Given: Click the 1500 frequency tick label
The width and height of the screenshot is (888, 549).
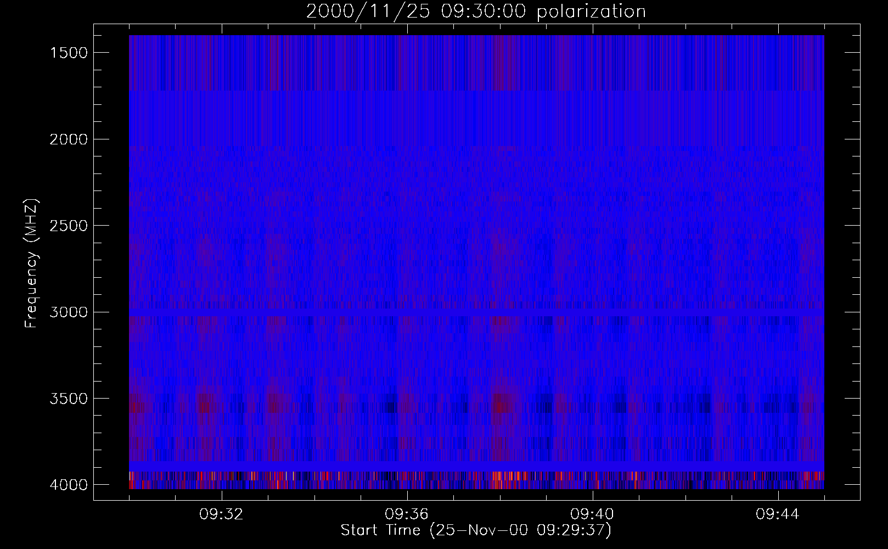Looking at the screenshot, I should 69,53.
